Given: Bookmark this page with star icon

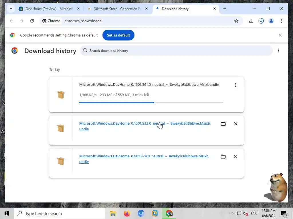Looking at the screenshot, I should click(236, 21).
